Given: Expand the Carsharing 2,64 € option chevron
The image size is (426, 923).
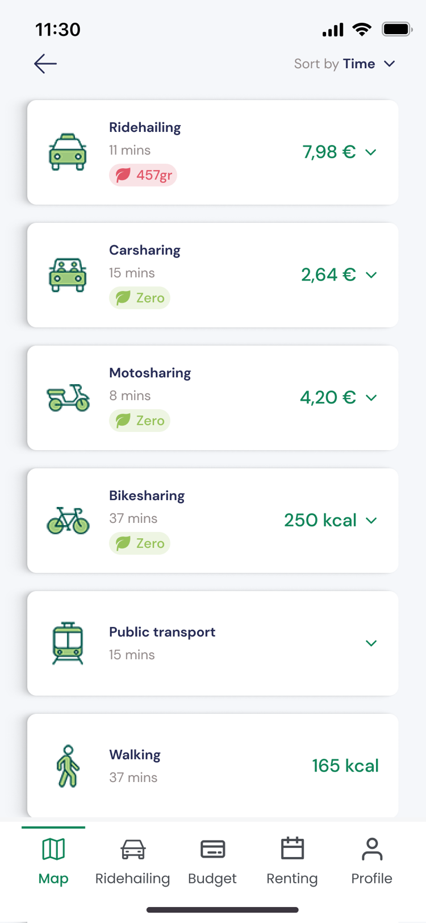Looking at the screenshot, I should tap(371, 275).
